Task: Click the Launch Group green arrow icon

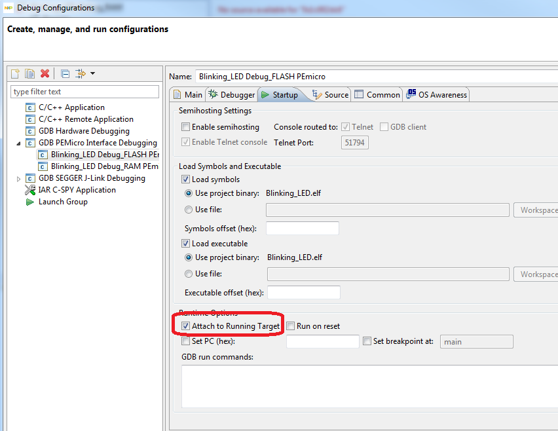Action: [x=30, y=202]
